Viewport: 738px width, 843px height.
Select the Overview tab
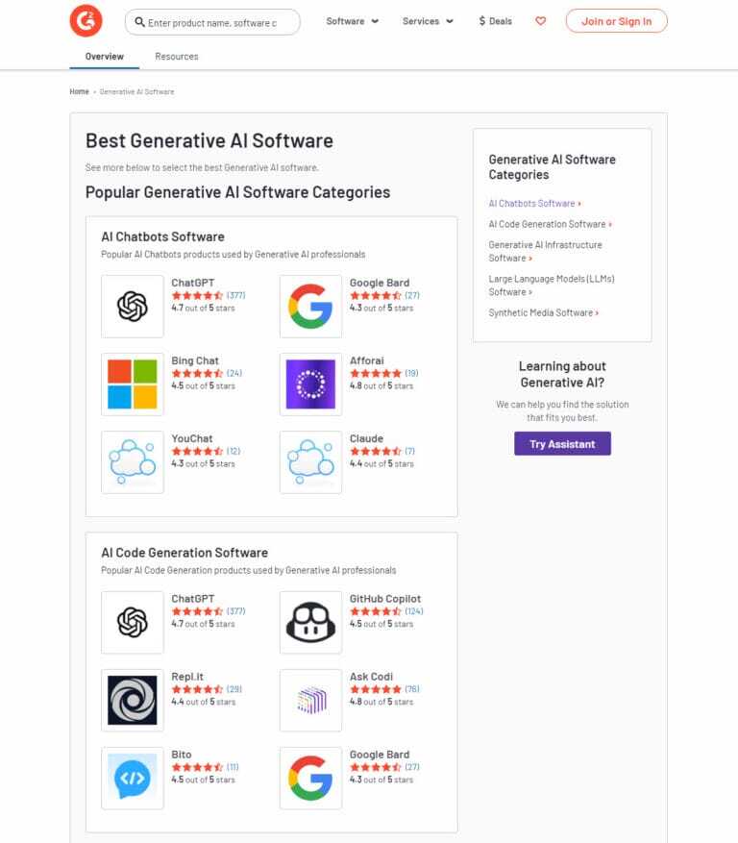coord(104,57)
